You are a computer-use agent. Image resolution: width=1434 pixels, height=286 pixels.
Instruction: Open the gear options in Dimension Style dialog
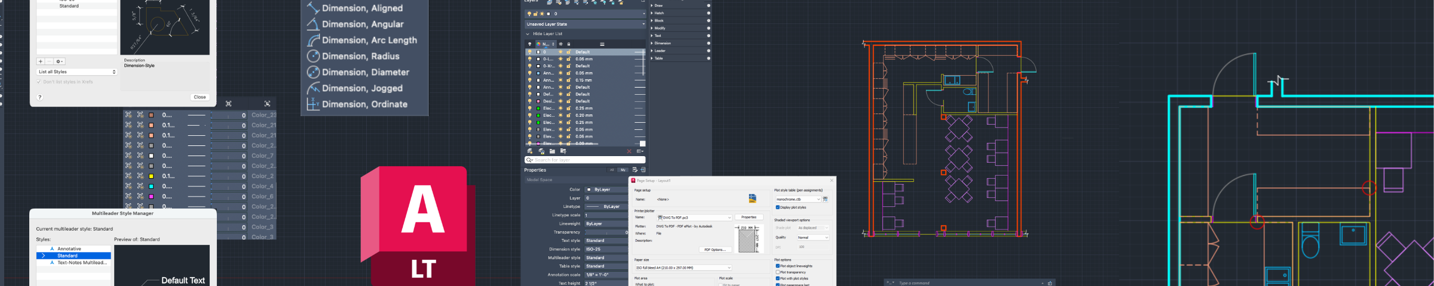[59, 61]
